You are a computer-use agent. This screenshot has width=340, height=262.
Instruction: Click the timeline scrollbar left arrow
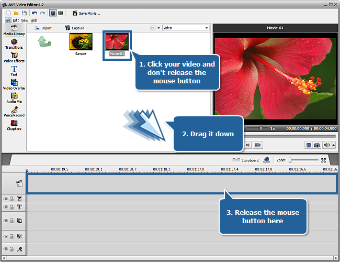[x=4, y=258]
